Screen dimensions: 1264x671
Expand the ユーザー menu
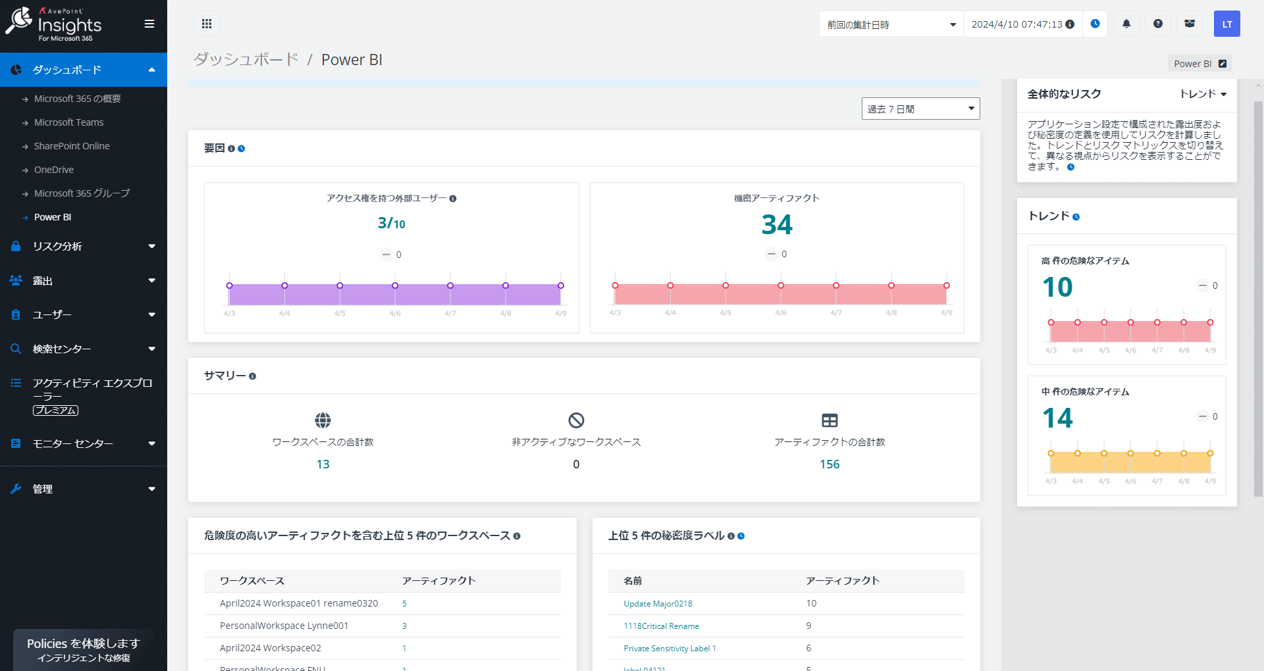(x=84, y=314)
